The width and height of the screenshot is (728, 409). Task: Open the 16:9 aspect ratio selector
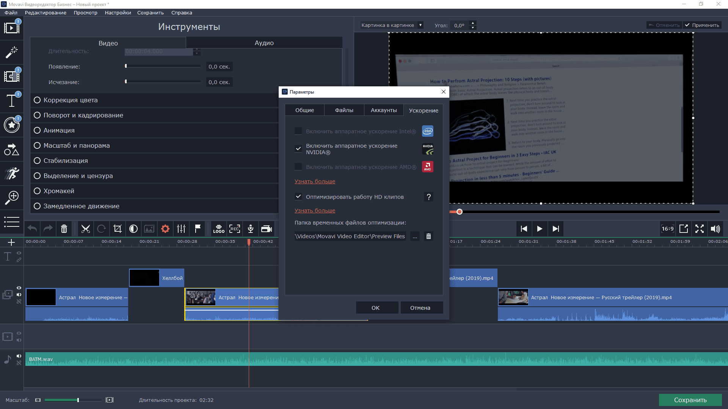(x=667, y=229)
